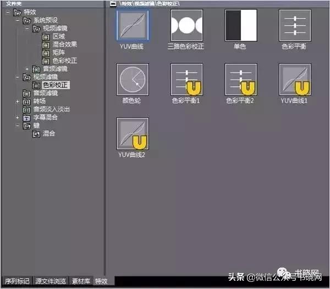
Task: Click the 字幕混合 title mixer icon
Action: [x=26, y=118]
